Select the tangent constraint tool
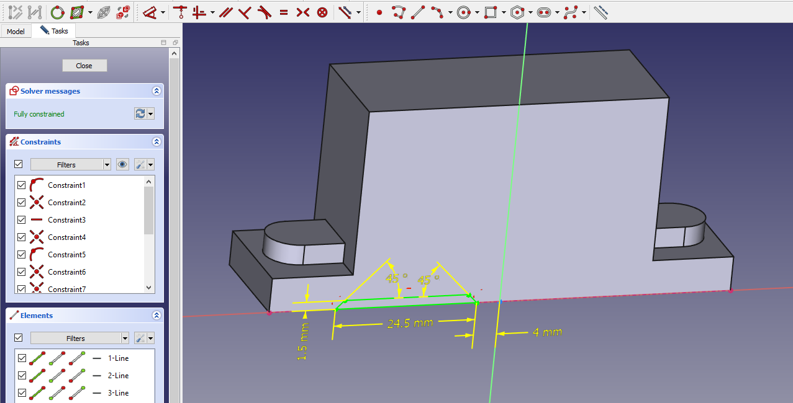The image size is (793, 403). click(265, 12)
